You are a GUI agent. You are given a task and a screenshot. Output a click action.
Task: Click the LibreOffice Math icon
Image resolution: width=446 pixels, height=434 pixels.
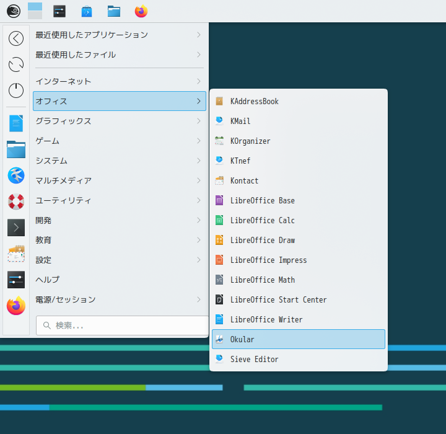[x=219, y=280]
